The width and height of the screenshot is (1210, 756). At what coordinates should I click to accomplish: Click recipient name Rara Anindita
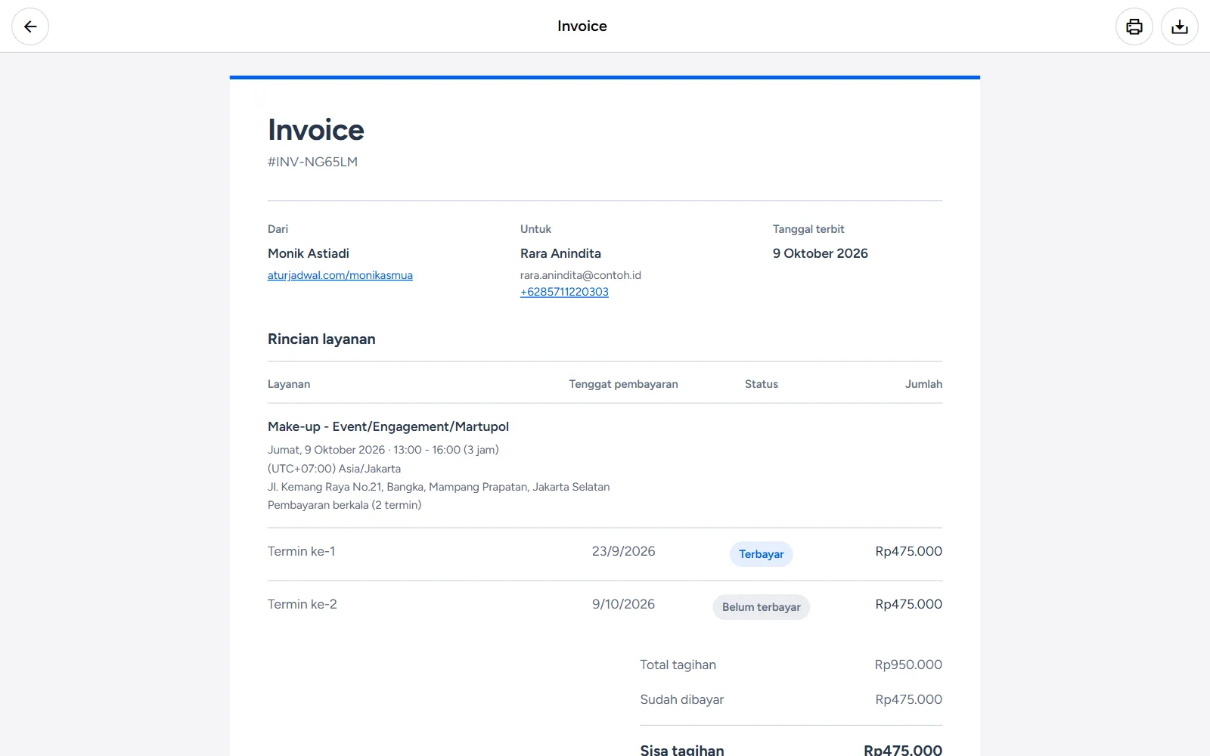click(x=560, y=253)
